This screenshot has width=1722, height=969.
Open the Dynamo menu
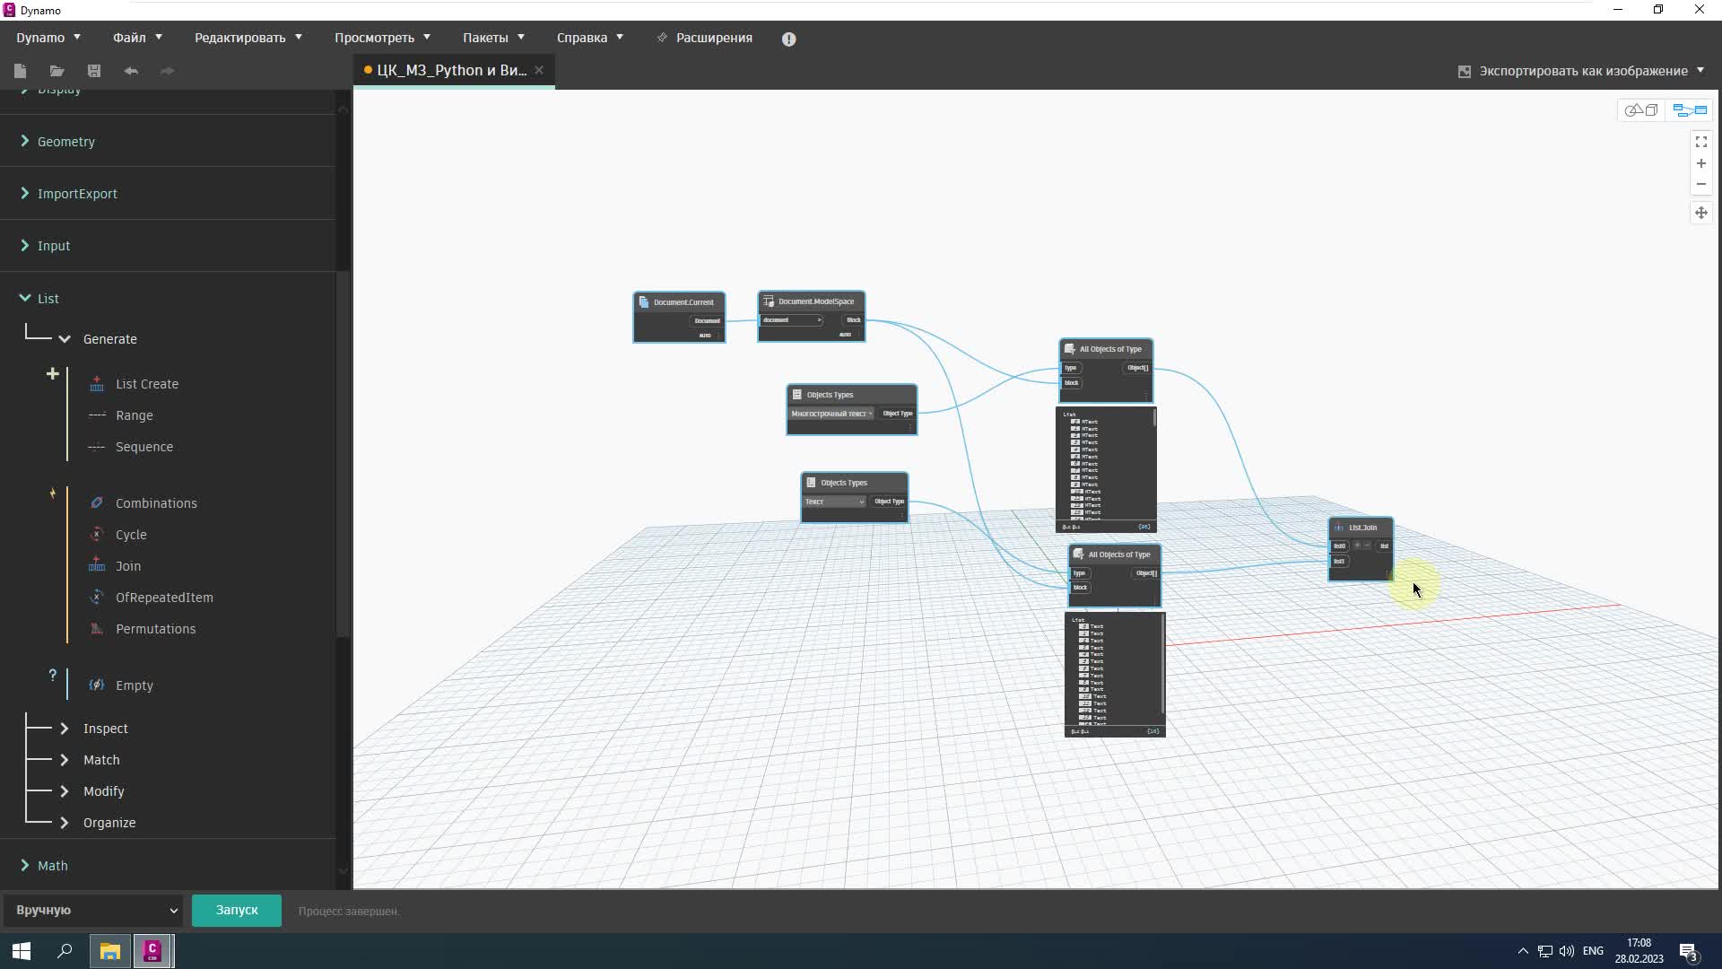[48, 38]
